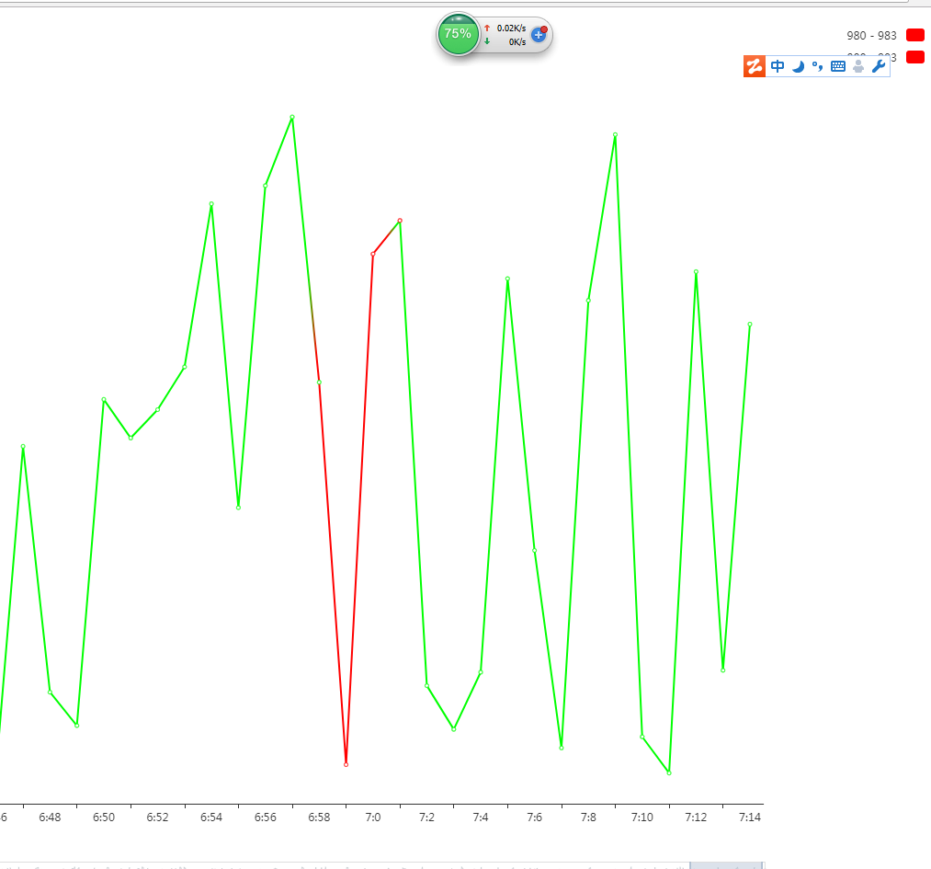The width and height of the screenshot is (931, 869).
Task: Click the user account icon on input toolbar
Action: point(857,66)
